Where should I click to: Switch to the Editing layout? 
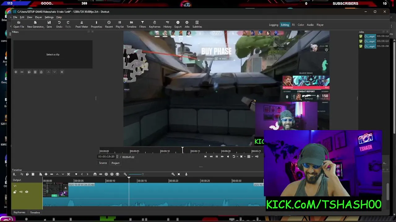(x=285, y=25)
